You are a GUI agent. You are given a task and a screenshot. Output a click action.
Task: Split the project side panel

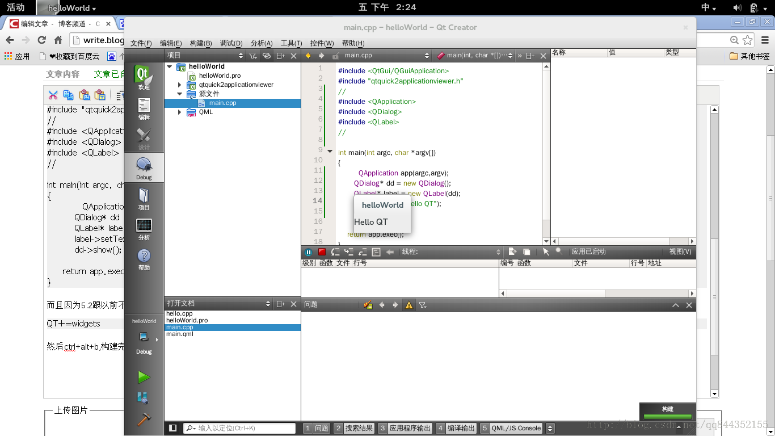click(x=280, y=56)
